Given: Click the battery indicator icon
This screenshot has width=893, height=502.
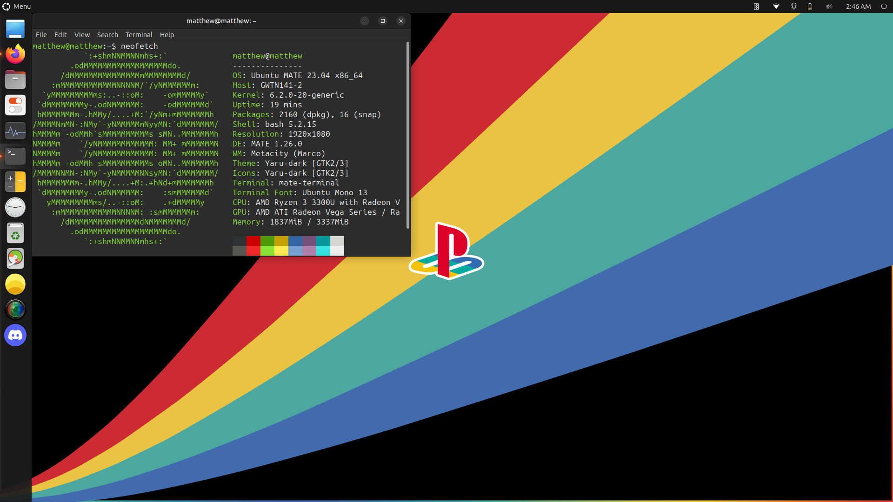Looking at the screenshot, I should click(810, 7).
